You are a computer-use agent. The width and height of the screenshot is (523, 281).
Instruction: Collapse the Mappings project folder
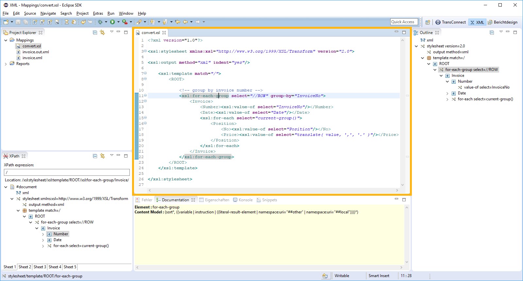click(x=6, y=40)
